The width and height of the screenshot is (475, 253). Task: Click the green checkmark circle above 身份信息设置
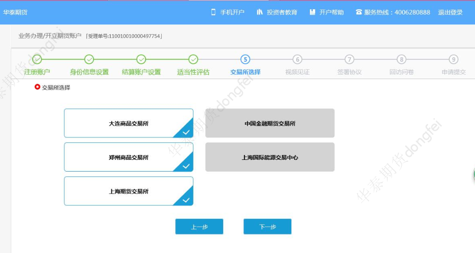click(x=89, y=59)
